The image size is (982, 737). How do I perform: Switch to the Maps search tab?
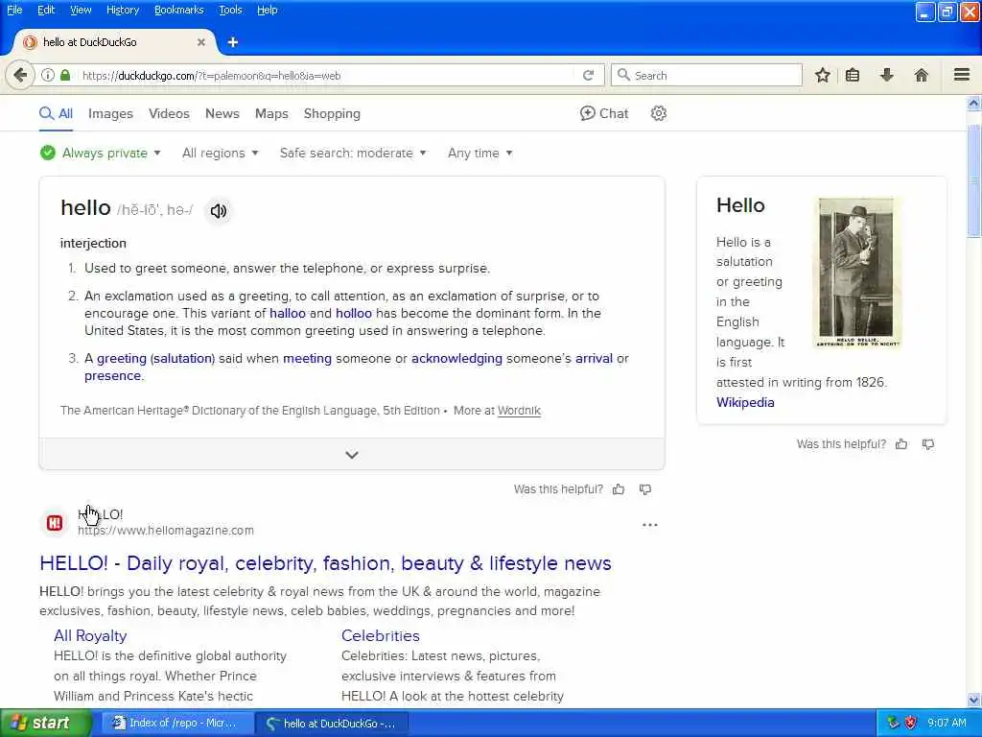(271, 113)
